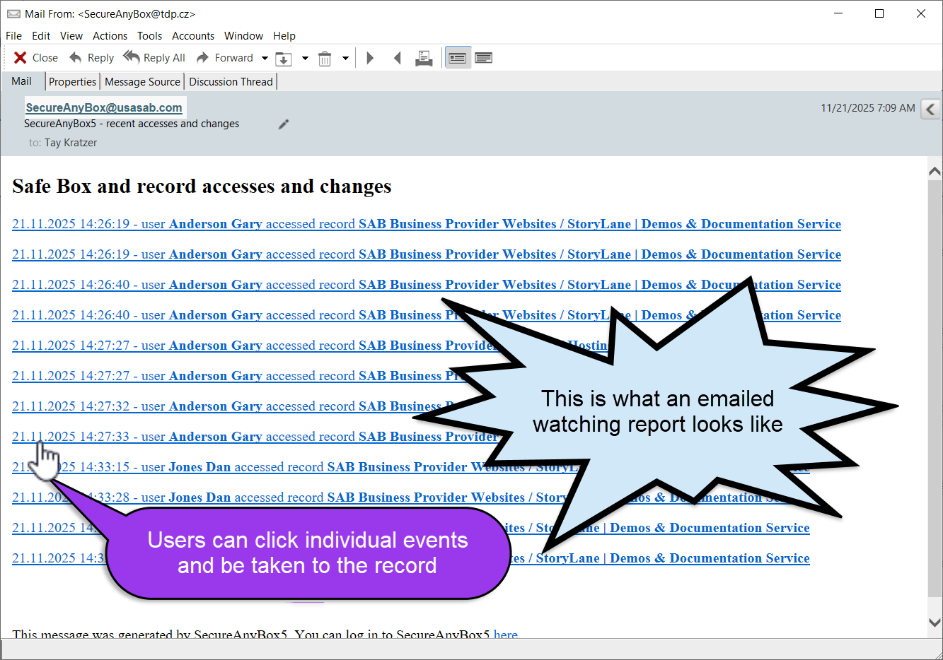
Task: Toggle the highlighted header layout view button
Action: click(458, 58)
